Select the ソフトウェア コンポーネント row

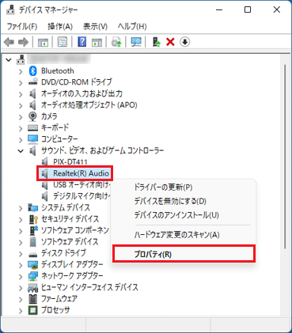75,230
